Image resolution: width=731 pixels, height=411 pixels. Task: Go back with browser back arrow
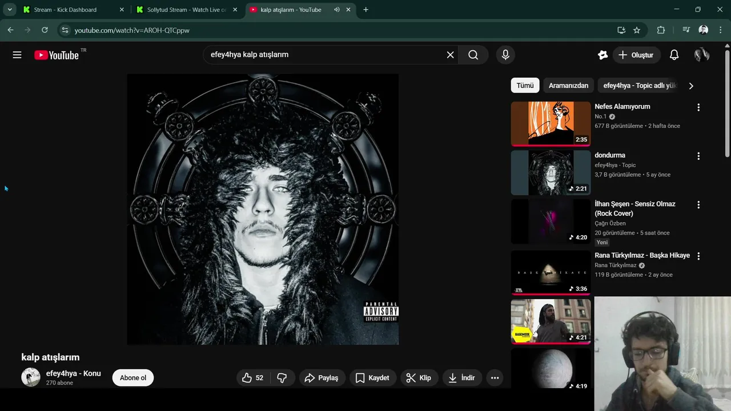10,30
